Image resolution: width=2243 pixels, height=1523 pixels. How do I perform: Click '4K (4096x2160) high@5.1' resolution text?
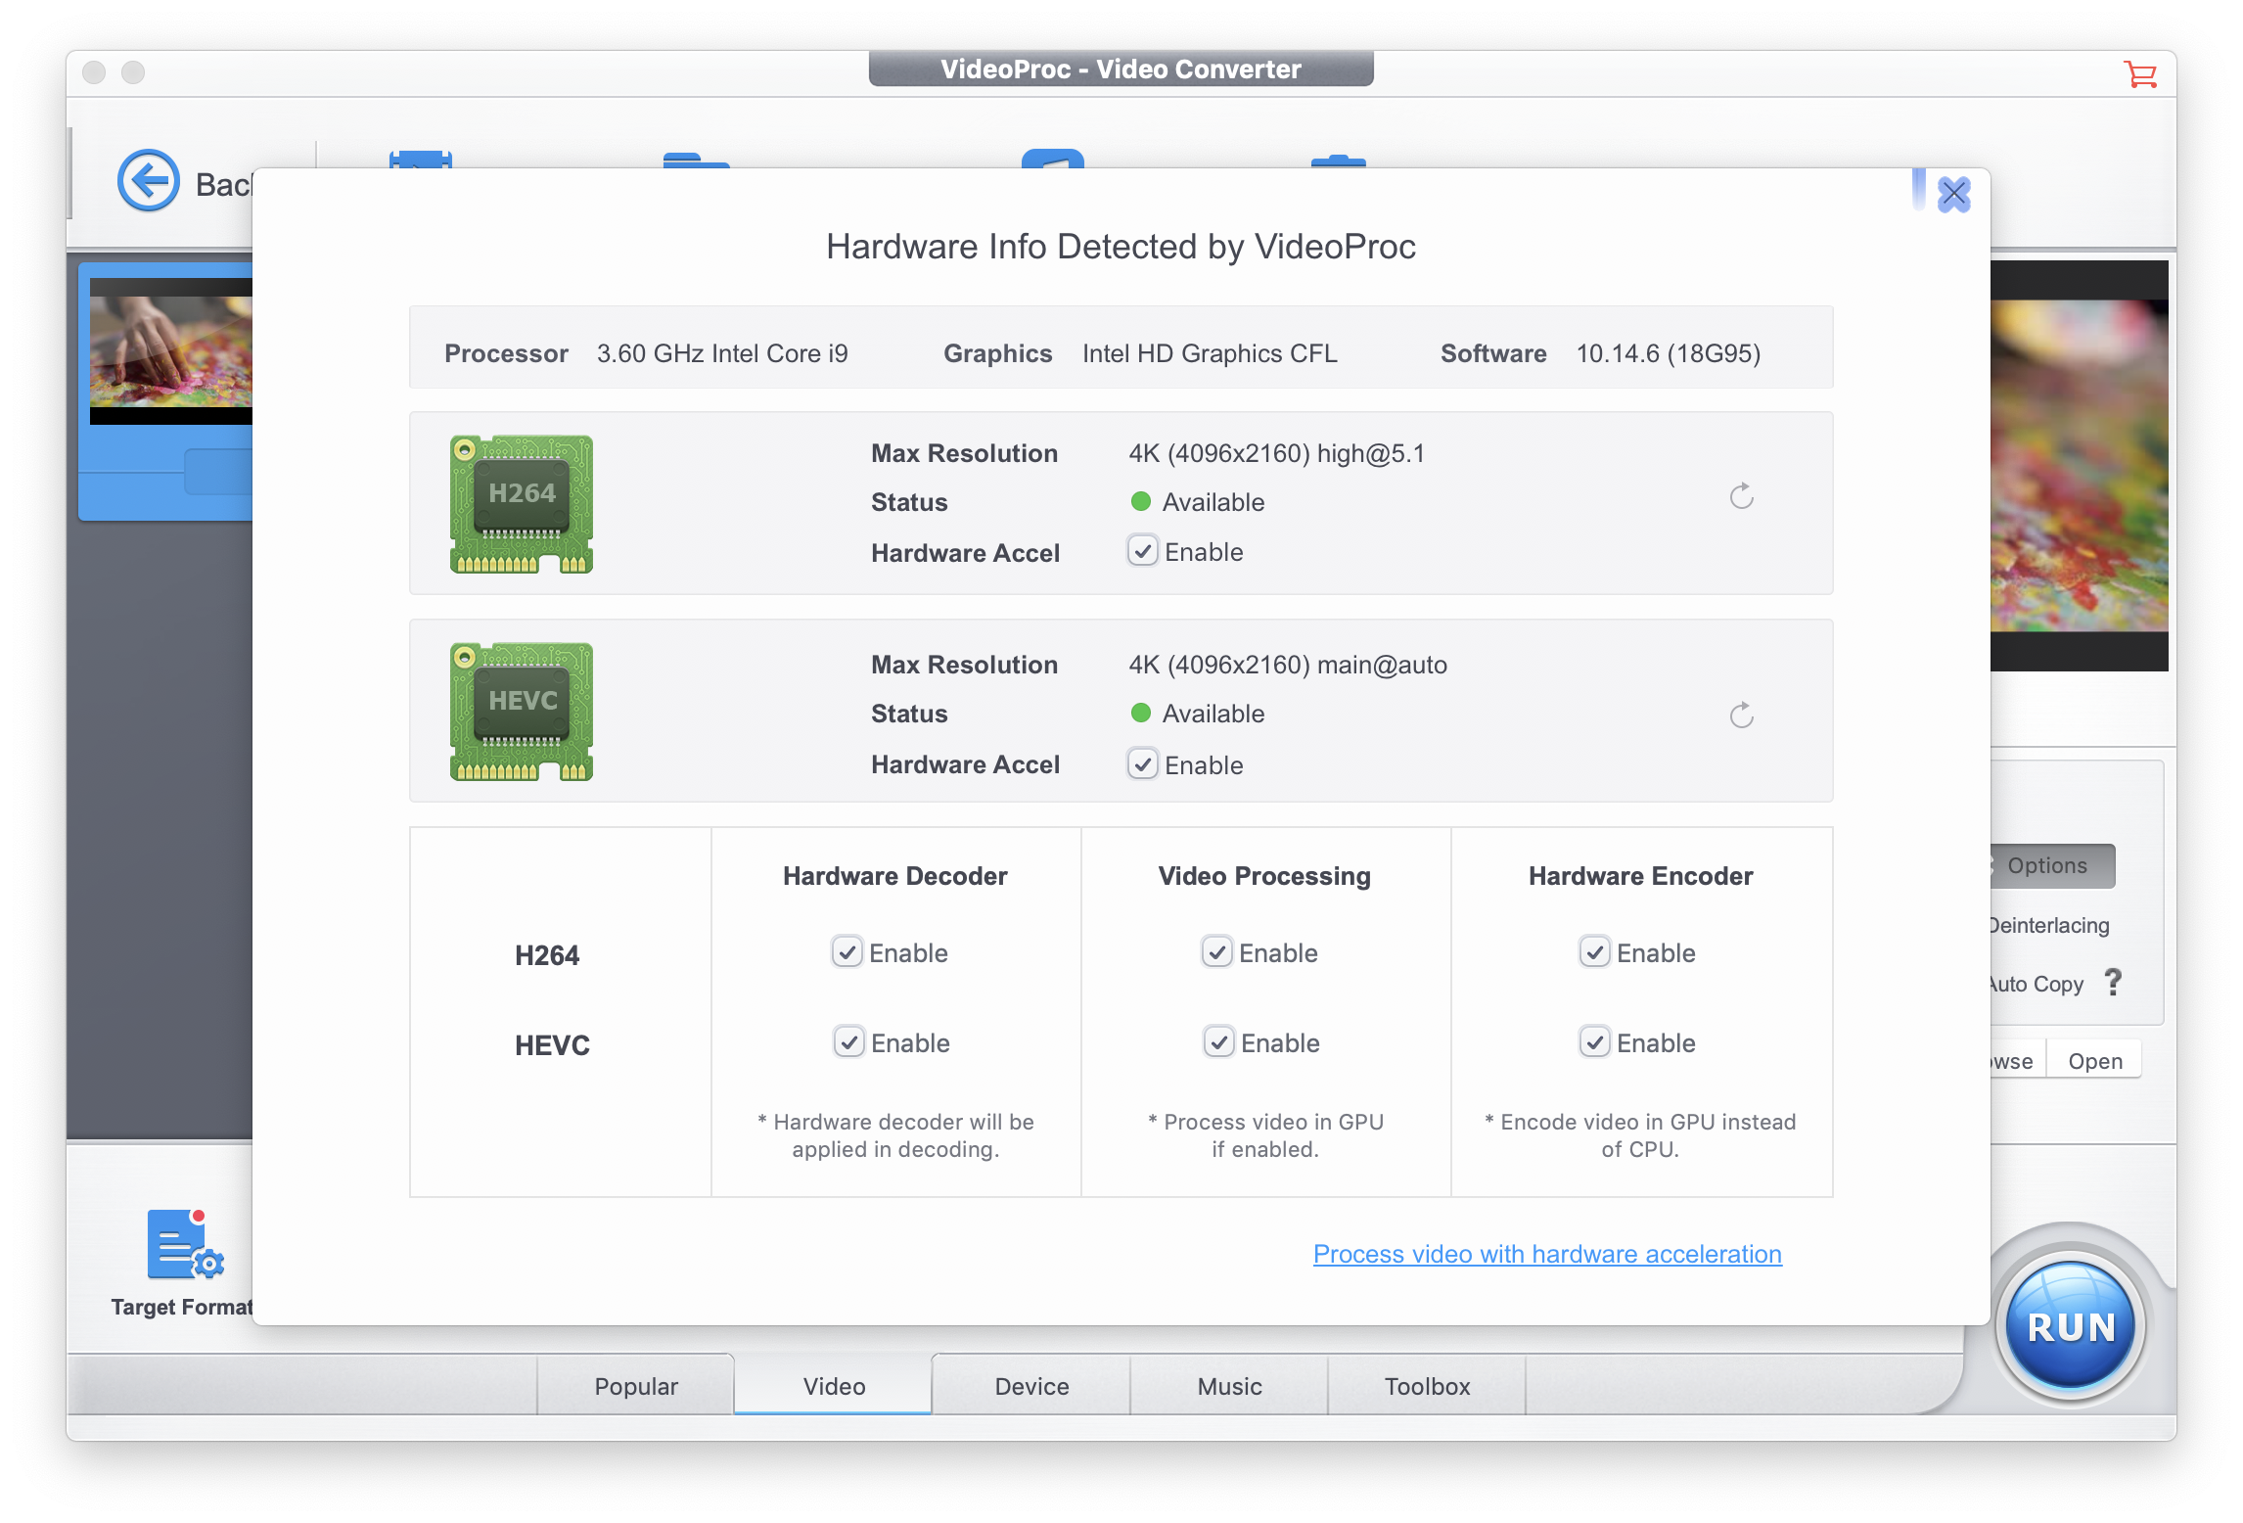pos(1277,453)
